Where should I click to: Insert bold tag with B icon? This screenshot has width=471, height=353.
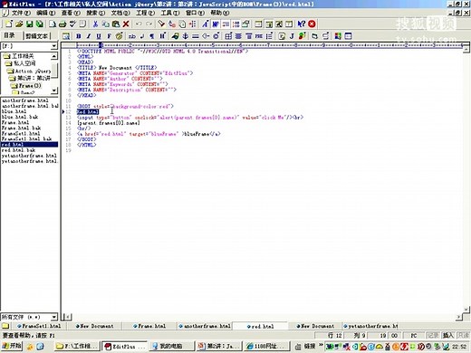pos(79,36)
